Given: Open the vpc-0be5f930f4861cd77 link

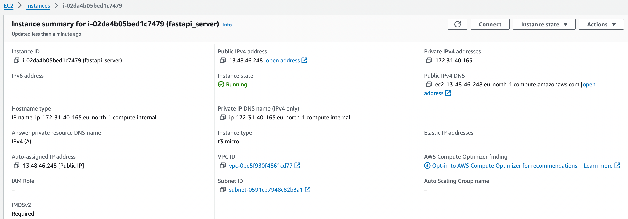Looking at the screenshot, I should click(261, 166).
